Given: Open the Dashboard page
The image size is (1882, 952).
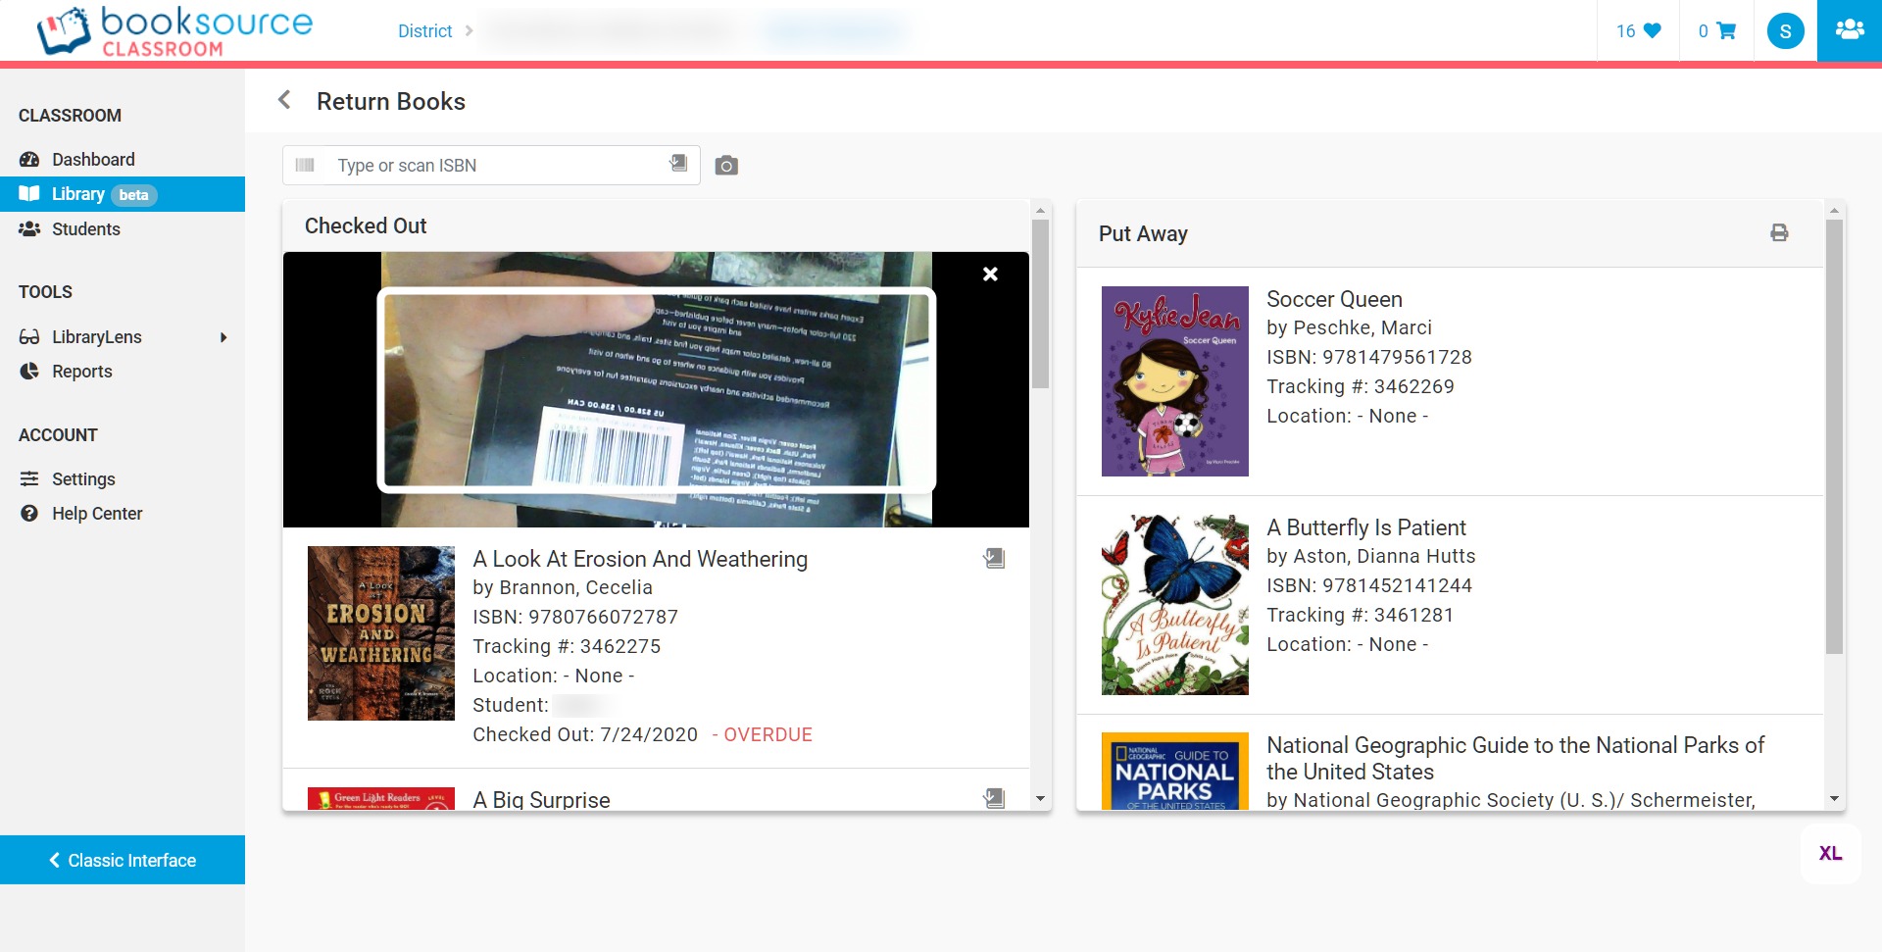Looking at the screenshot, I should [x=123, y=159].
